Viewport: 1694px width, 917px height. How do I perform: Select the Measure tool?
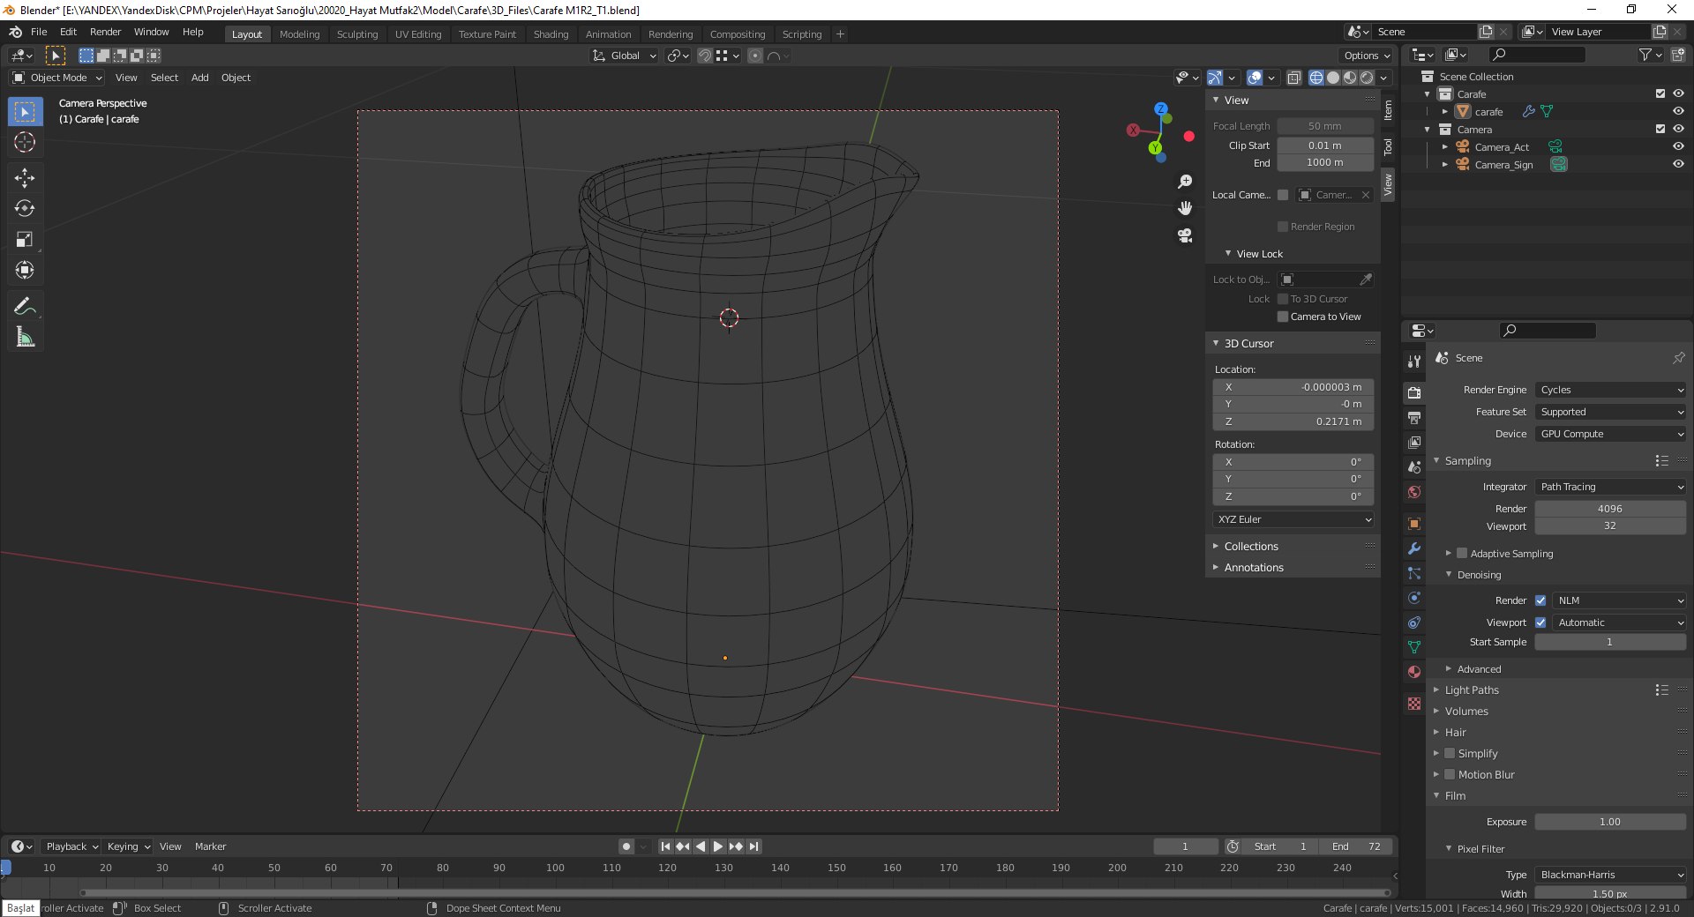coord(25,337)
